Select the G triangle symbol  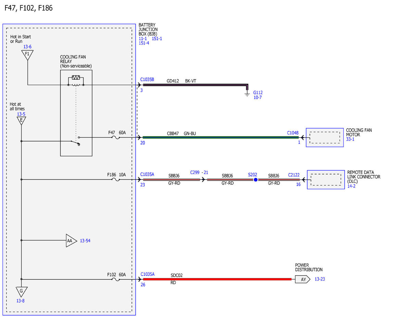tap(21, 292)
